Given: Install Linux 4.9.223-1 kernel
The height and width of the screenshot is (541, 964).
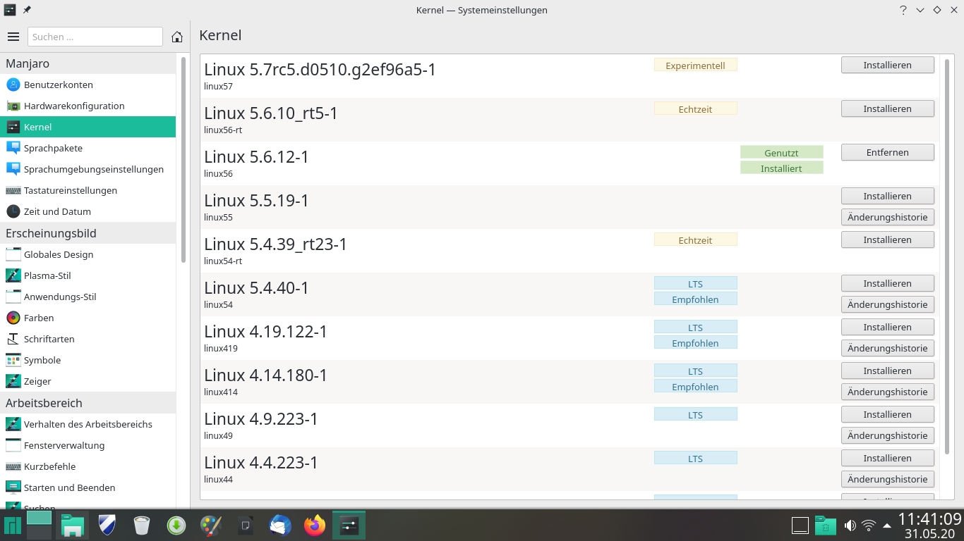Looking at the screenshot, I should click(887, 414).
